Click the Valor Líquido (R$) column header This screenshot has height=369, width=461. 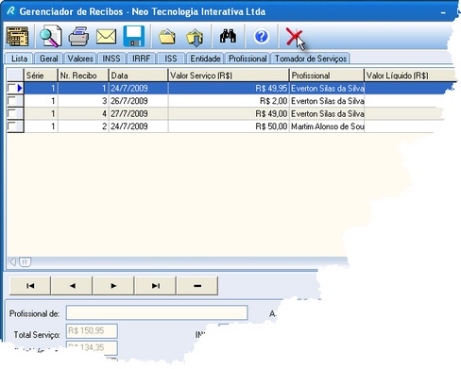(409, 75)
